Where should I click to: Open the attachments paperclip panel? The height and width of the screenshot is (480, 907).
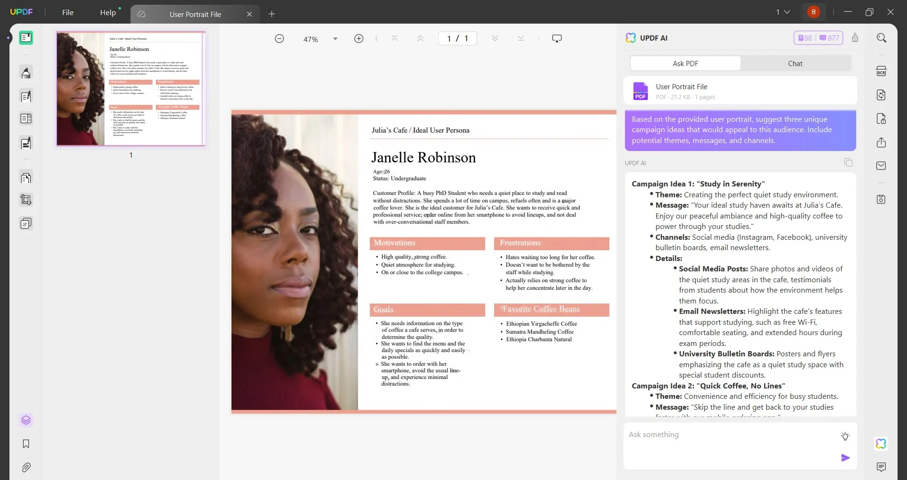tap(26, 467)
